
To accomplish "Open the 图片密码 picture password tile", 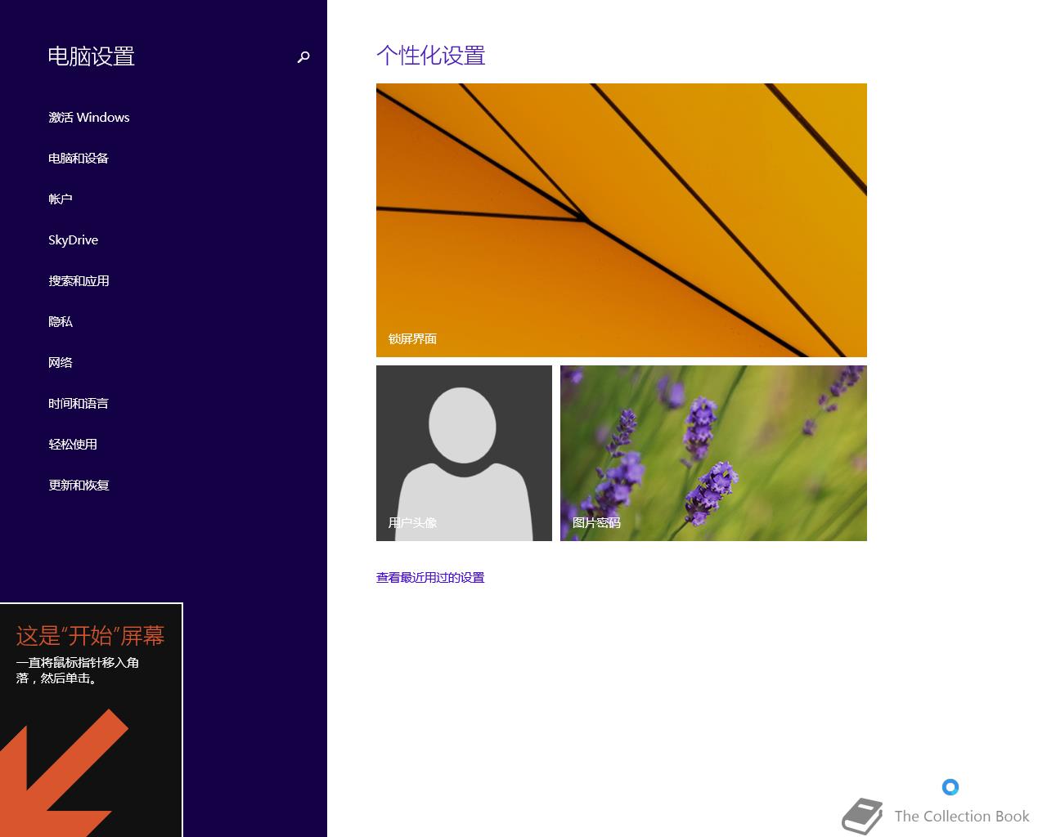I will coord(713,453).
